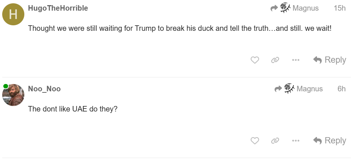Open the 6h post timestamp
Screen dimensions: 359x161
click(x=341, y=89)
